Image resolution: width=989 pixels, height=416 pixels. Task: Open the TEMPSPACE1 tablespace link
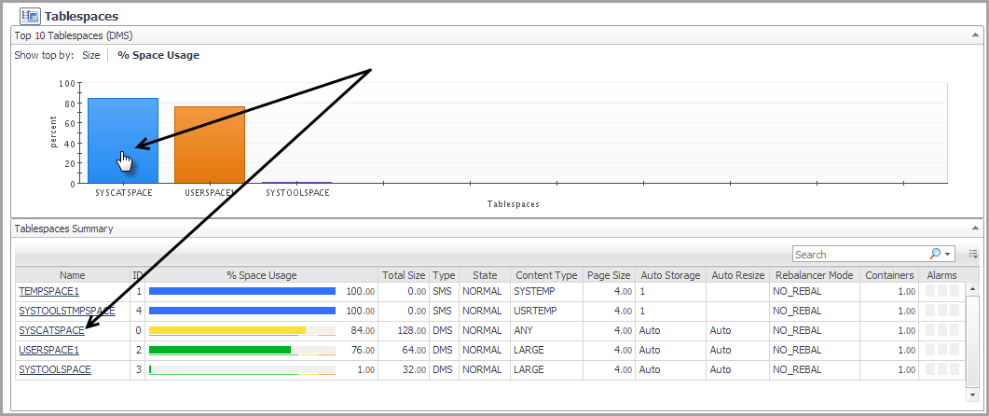coord(49,292)
